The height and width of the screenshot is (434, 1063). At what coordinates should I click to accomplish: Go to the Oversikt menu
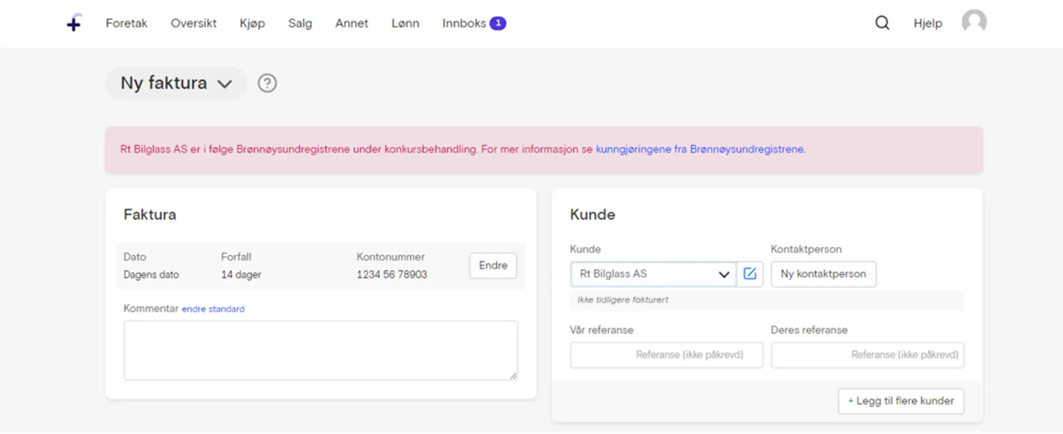(194, 23)
